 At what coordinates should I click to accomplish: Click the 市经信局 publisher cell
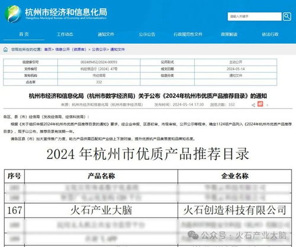[99, 76]
